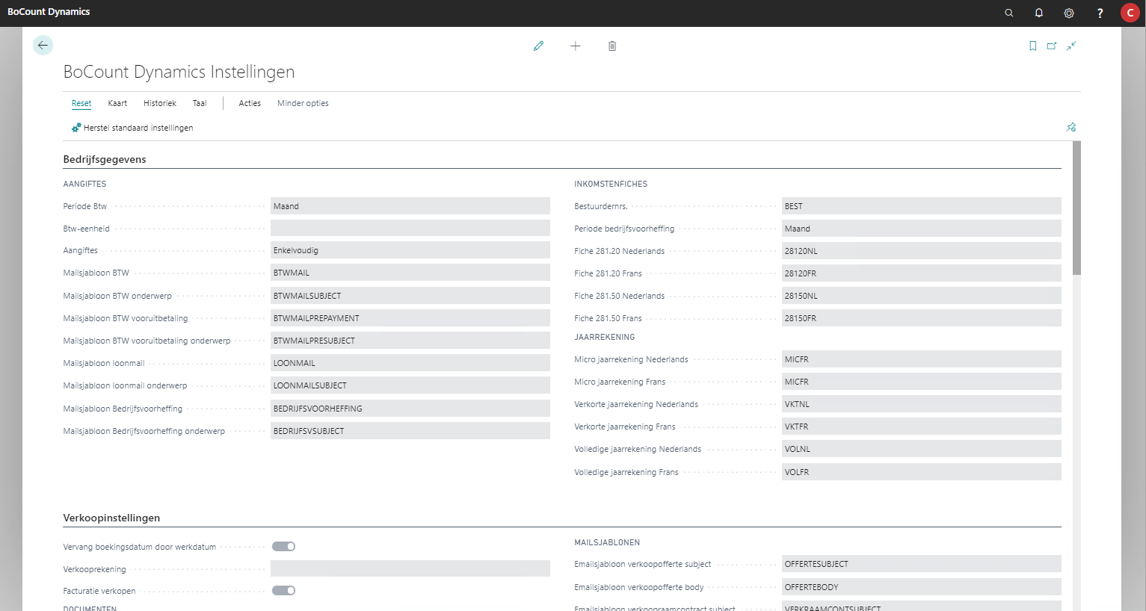Screen dimensions: 1146x611
Task: Open the Historiek menu
Action: [160, 103]
